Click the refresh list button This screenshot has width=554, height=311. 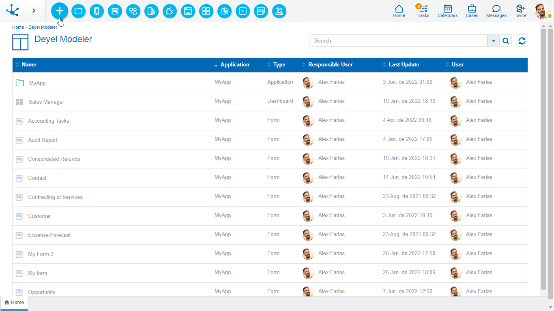point(522,40)
